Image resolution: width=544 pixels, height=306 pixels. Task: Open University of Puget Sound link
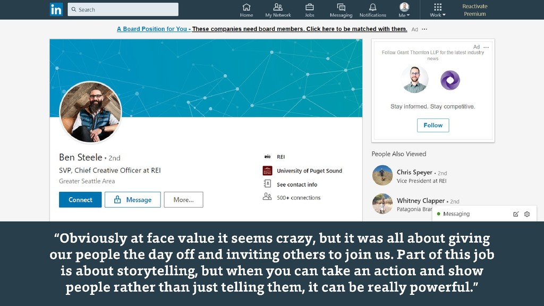[309, 171]
